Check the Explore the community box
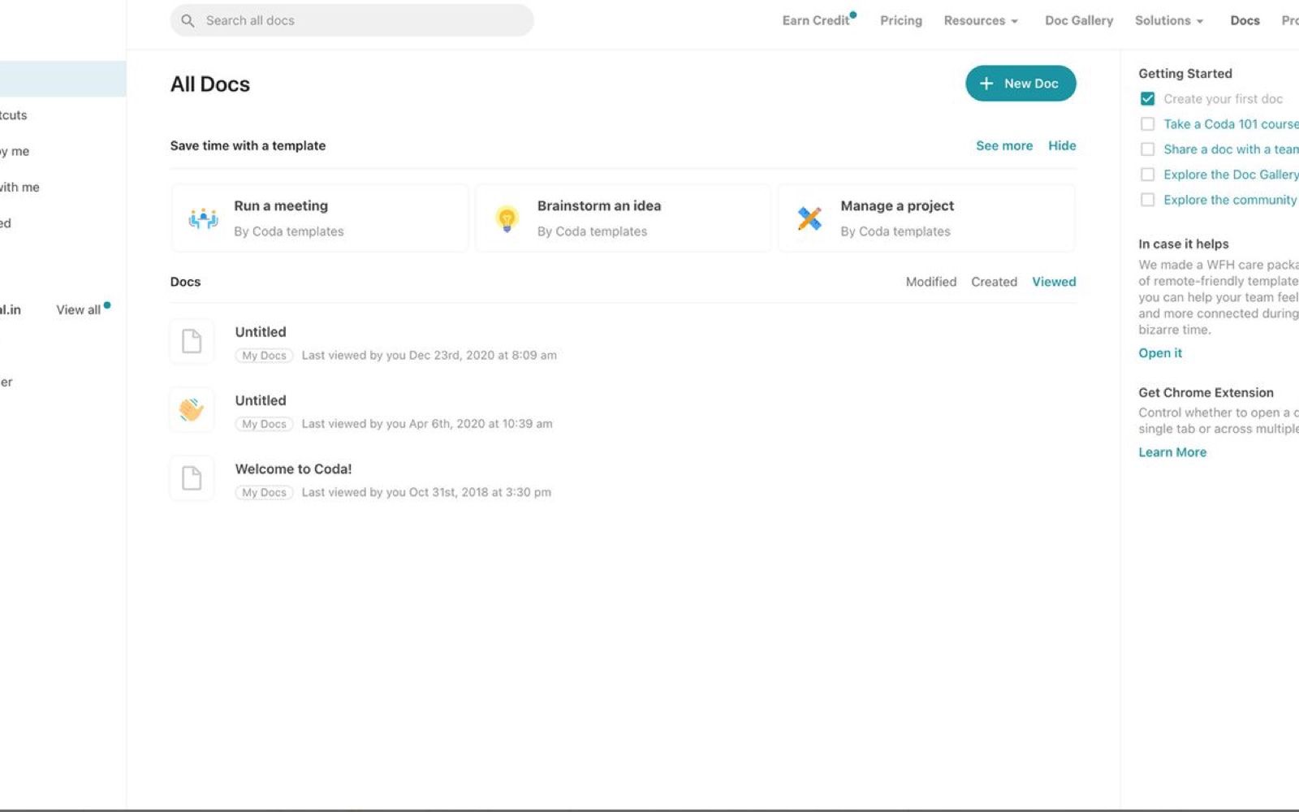The height and width of the screenshot is (812, 1299). (x=1147, y=200)
